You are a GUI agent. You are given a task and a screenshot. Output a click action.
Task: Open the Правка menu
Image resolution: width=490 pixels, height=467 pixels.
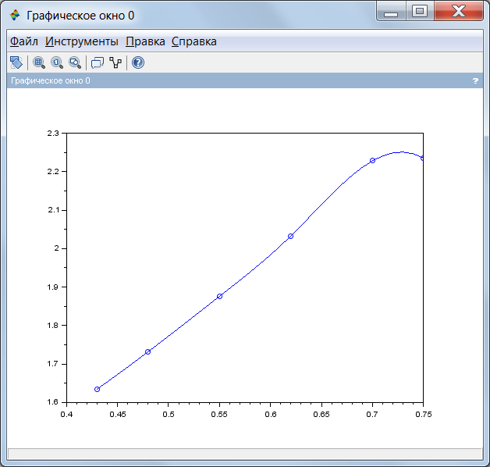pos(145,41)
